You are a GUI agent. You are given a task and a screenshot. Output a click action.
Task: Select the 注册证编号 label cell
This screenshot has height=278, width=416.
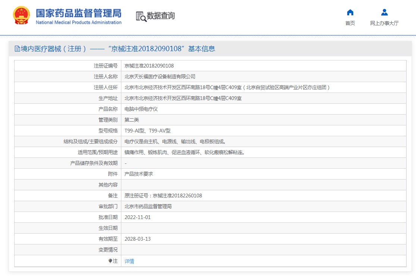pyautogui.click(x=68, y=66)
